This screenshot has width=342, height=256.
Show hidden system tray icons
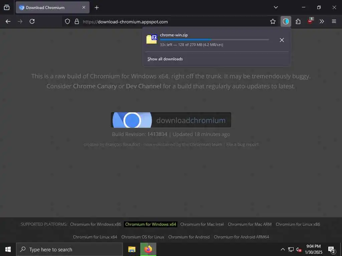pos(283,249)
